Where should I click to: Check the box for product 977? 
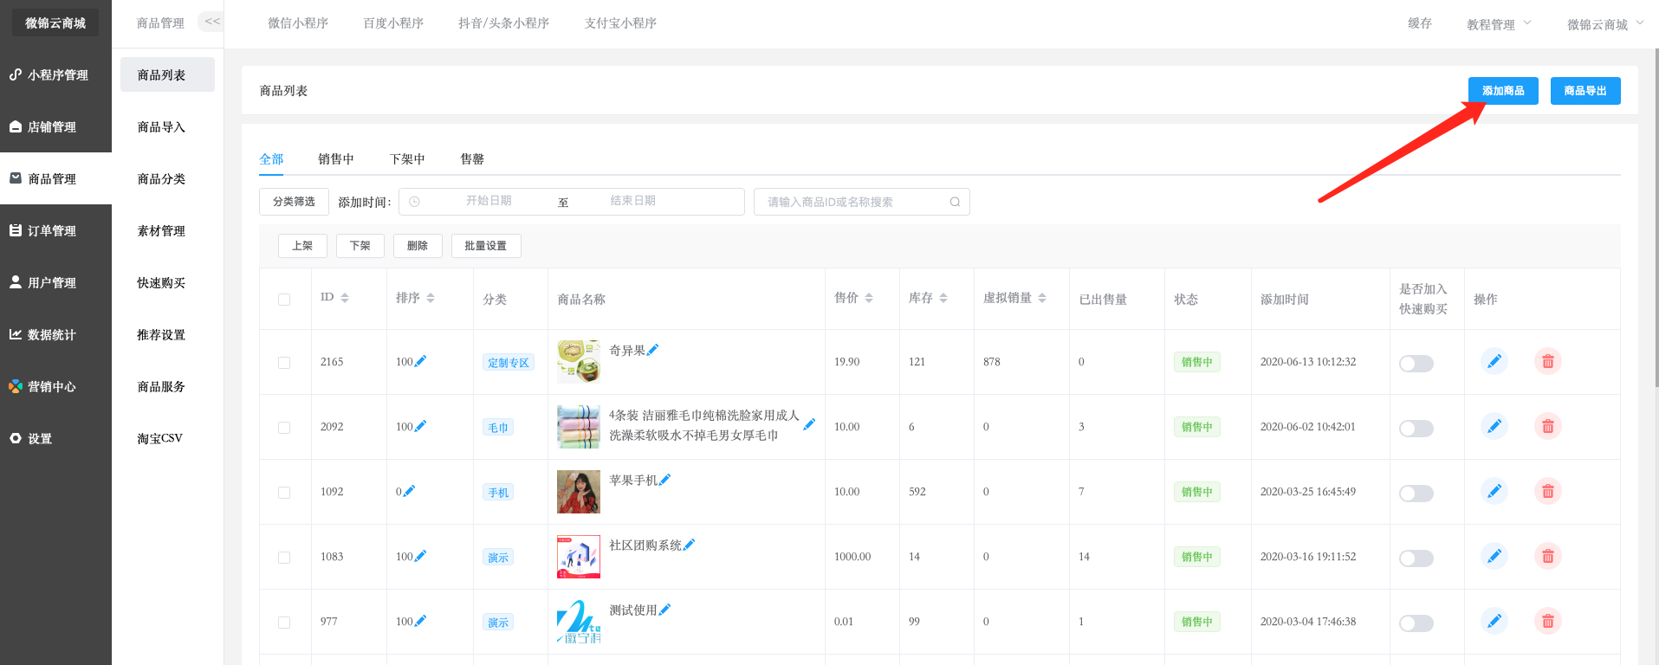tap(284, 623)
